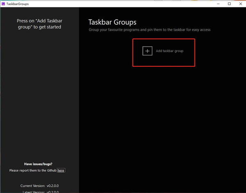Click the latest version number value

pyautogui.click(x=52, y=191)
